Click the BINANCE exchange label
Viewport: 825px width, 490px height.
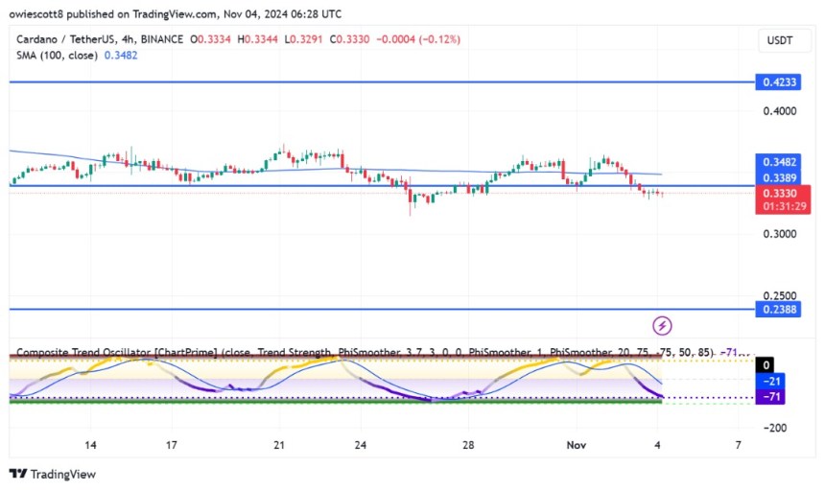click(167, 38)
